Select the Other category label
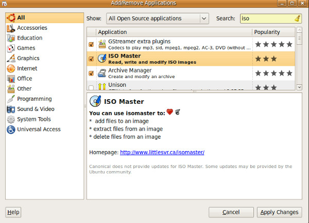 tap(24, 89)
